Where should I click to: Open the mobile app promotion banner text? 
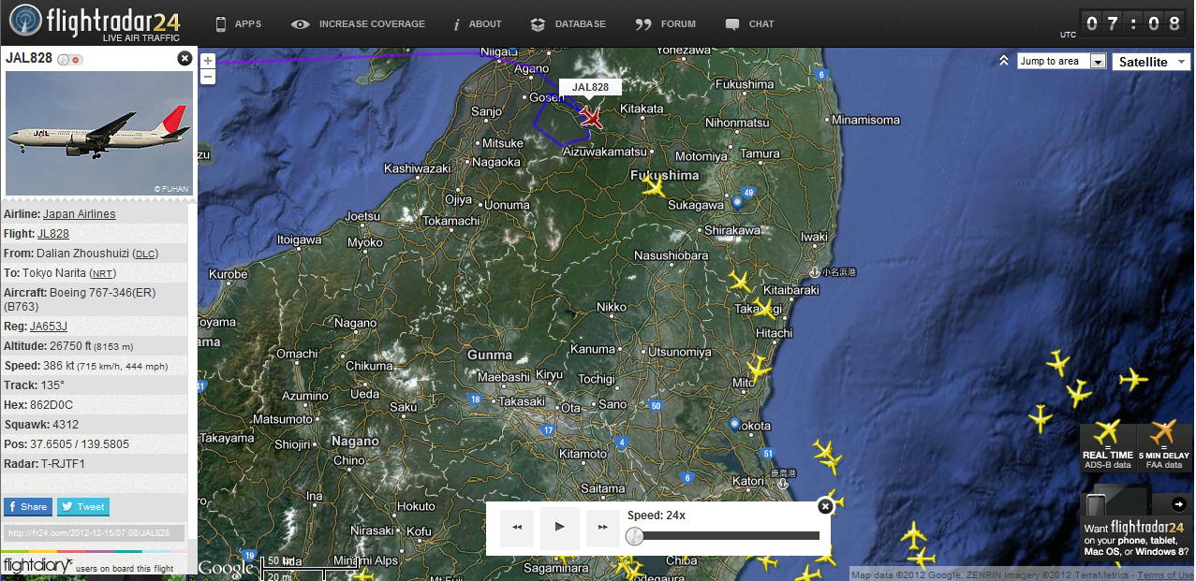pos(1137,539)
